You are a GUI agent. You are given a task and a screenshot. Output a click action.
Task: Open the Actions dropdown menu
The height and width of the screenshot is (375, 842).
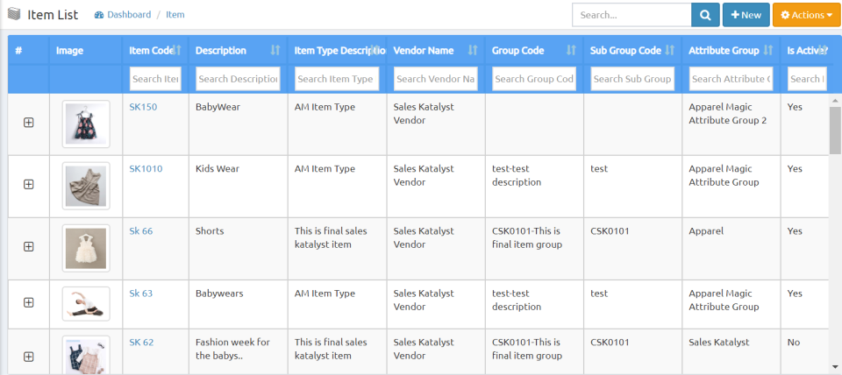coord(801,15)
